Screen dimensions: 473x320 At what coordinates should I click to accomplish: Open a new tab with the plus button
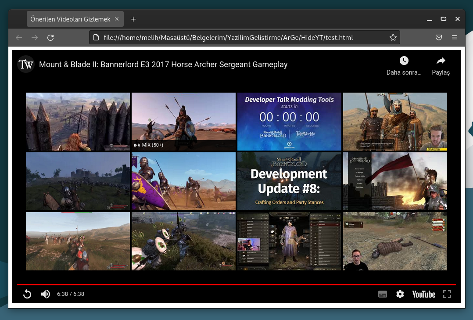[x=133, y=19]
